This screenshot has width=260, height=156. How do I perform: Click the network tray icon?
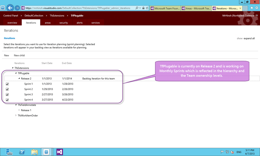point(227,152)
